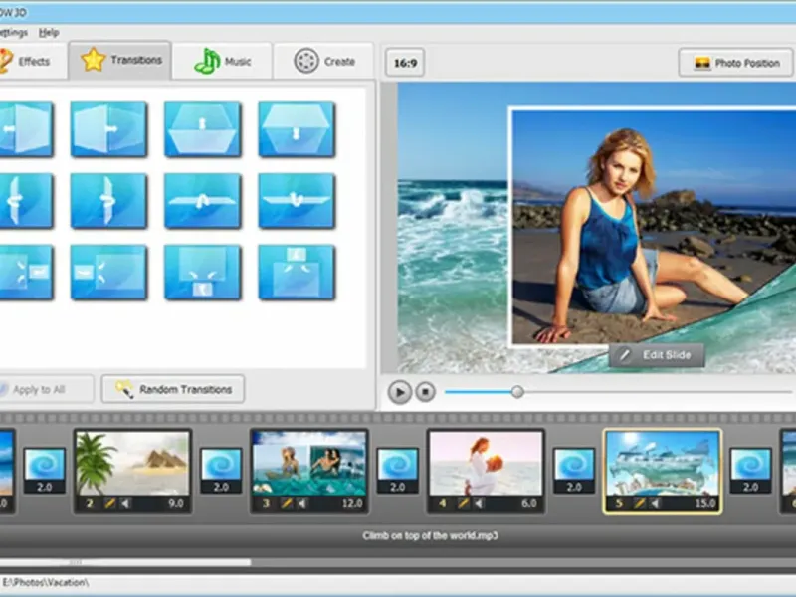
Task: Click the sound icon on slide 4
Action: point(479,503)
